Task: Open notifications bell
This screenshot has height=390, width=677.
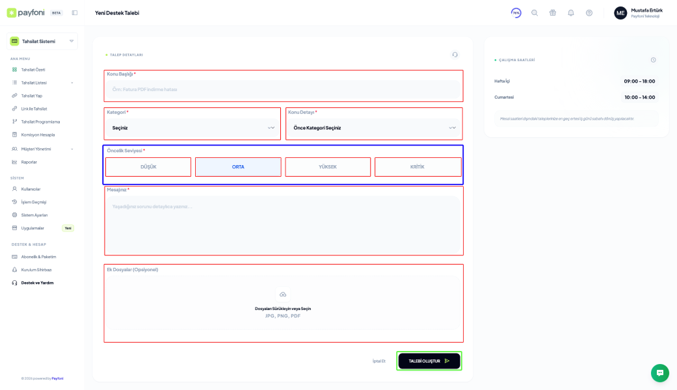Action: click(571, 13)
